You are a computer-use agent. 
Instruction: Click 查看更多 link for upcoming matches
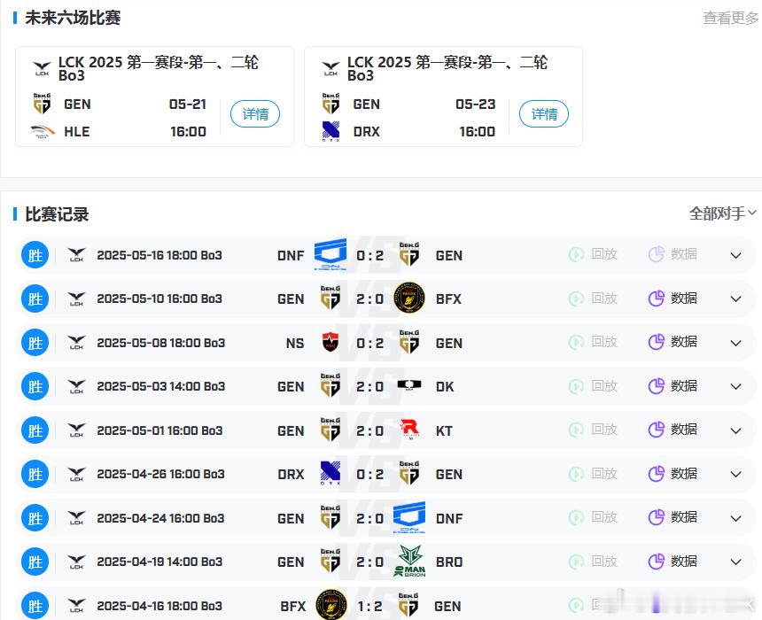point(730,18)
